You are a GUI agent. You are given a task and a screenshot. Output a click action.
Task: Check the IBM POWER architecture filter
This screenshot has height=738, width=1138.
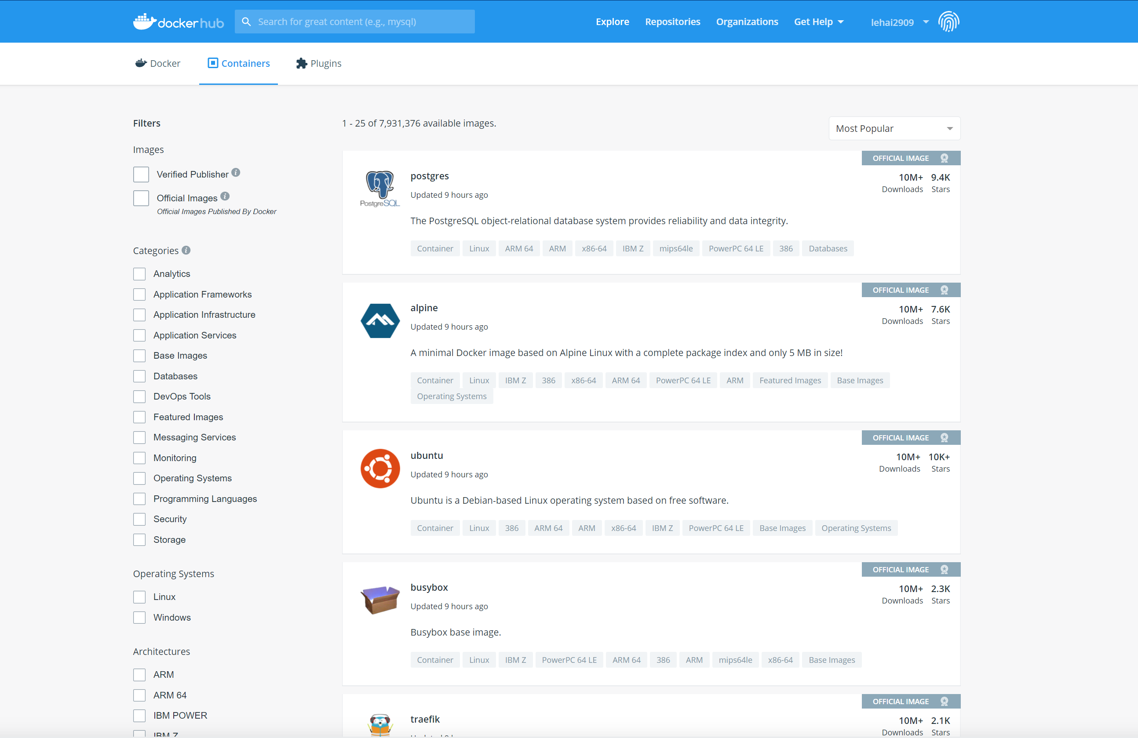pyautogui.click(x=139, y=716)
